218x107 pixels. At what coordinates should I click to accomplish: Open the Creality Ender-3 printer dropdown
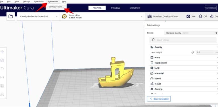click(x=38, y=16)
